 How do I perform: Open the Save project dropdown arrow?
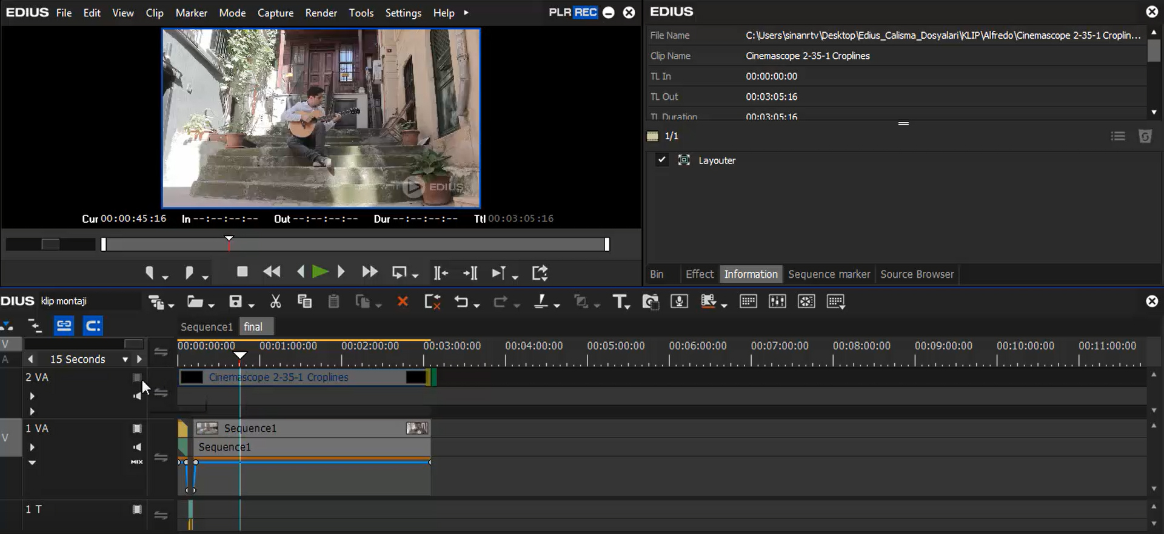252,305
